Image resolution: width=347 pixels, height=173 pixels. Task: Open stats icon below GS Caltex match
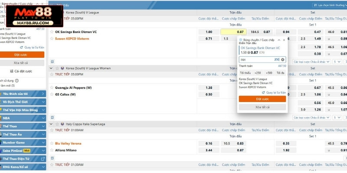[52, 117]
